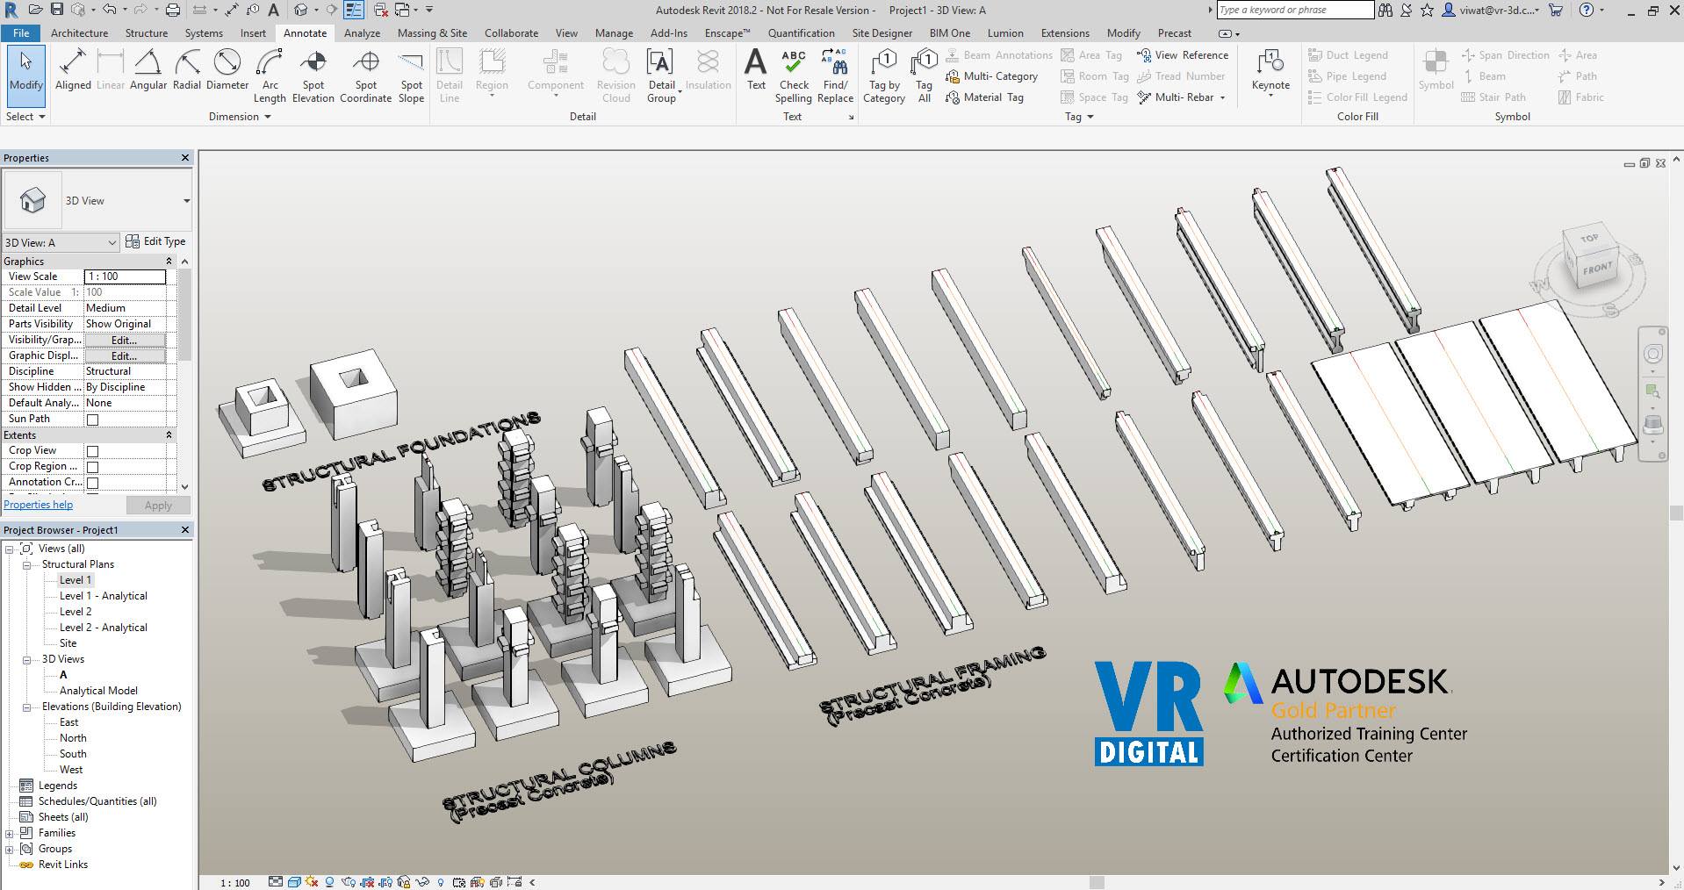1684x890 pixels.
Task: Click Edit Type button
Action: pos(156,241)
